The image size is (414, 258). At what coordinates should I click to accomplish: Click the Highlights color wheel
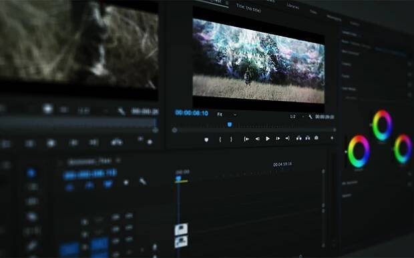coord(403,149)
